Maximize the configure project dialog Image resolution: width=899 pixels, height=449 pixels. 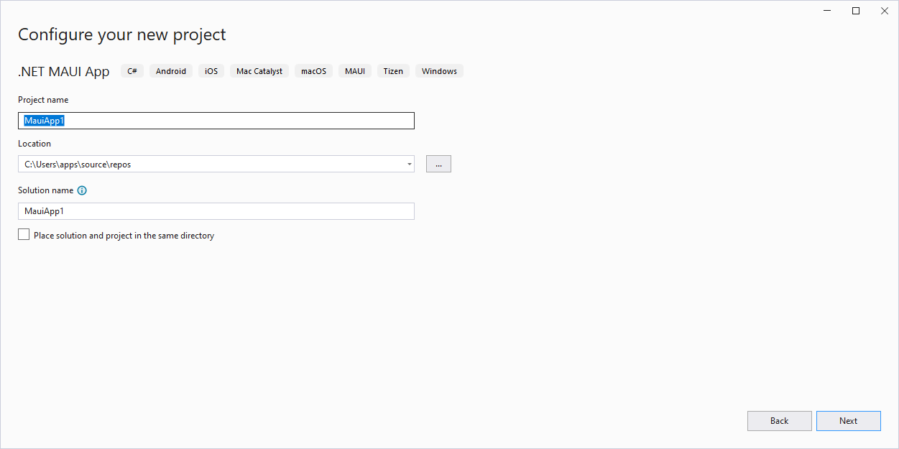point(856,11)
